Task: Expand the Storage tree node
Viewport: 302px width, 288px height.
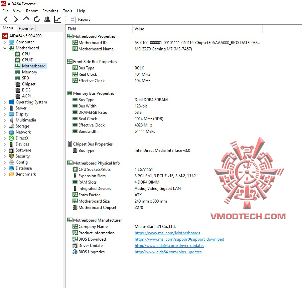Action: [x=5, y=126]
